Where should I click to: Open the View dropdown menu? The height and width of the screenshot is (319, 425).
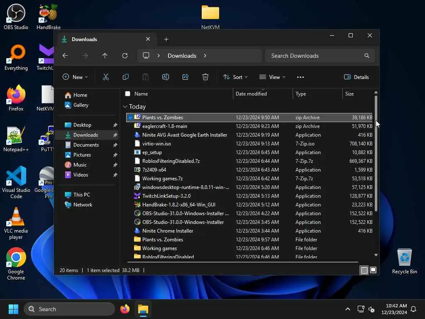pos(272,77)
